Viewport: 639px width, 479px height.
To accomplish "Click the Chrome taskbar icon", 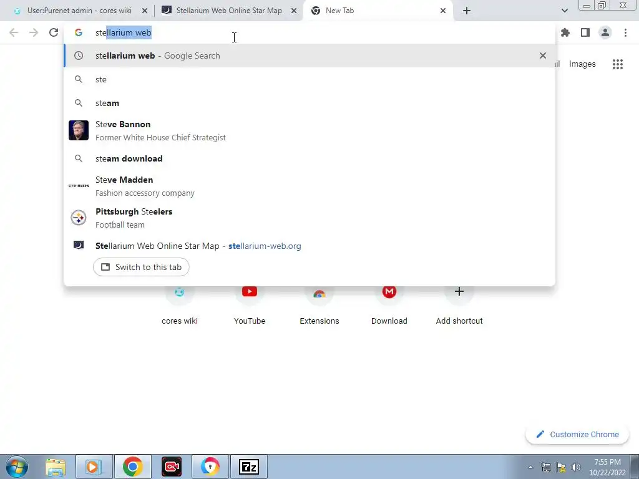I will click(x=132, y=467).
